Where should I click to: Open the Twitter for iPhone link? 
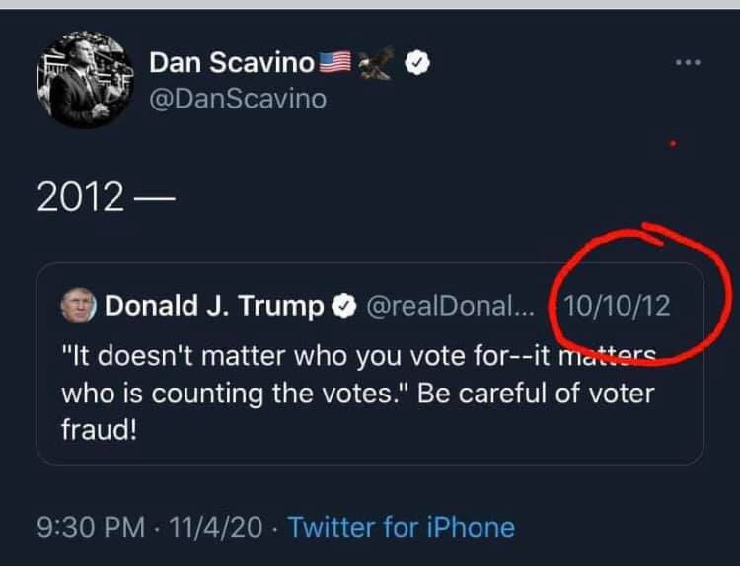tap(401, 528)
